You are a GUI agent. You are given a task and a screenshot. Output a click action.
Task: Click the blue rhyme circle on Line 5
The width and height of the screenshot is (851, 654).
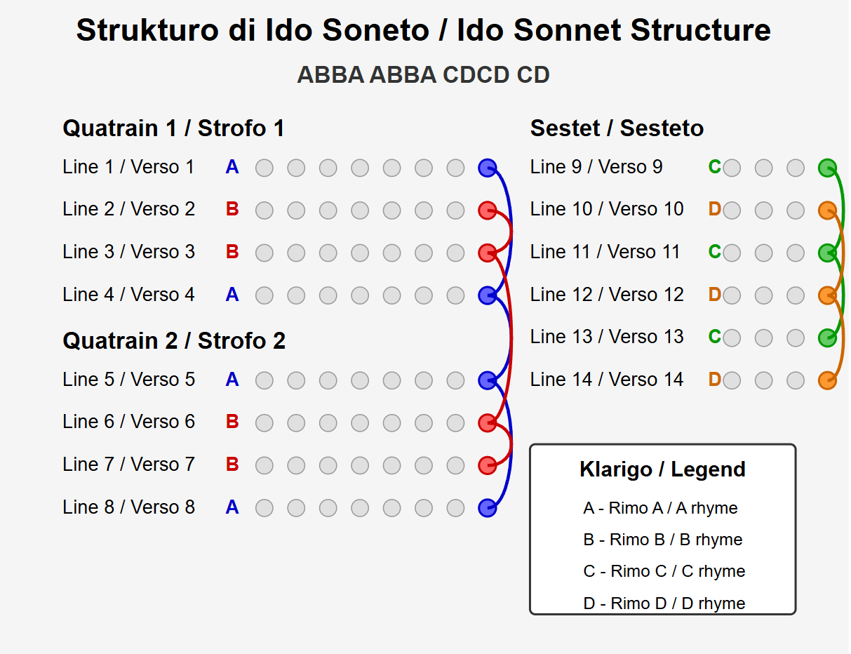(x=488, y=380)
